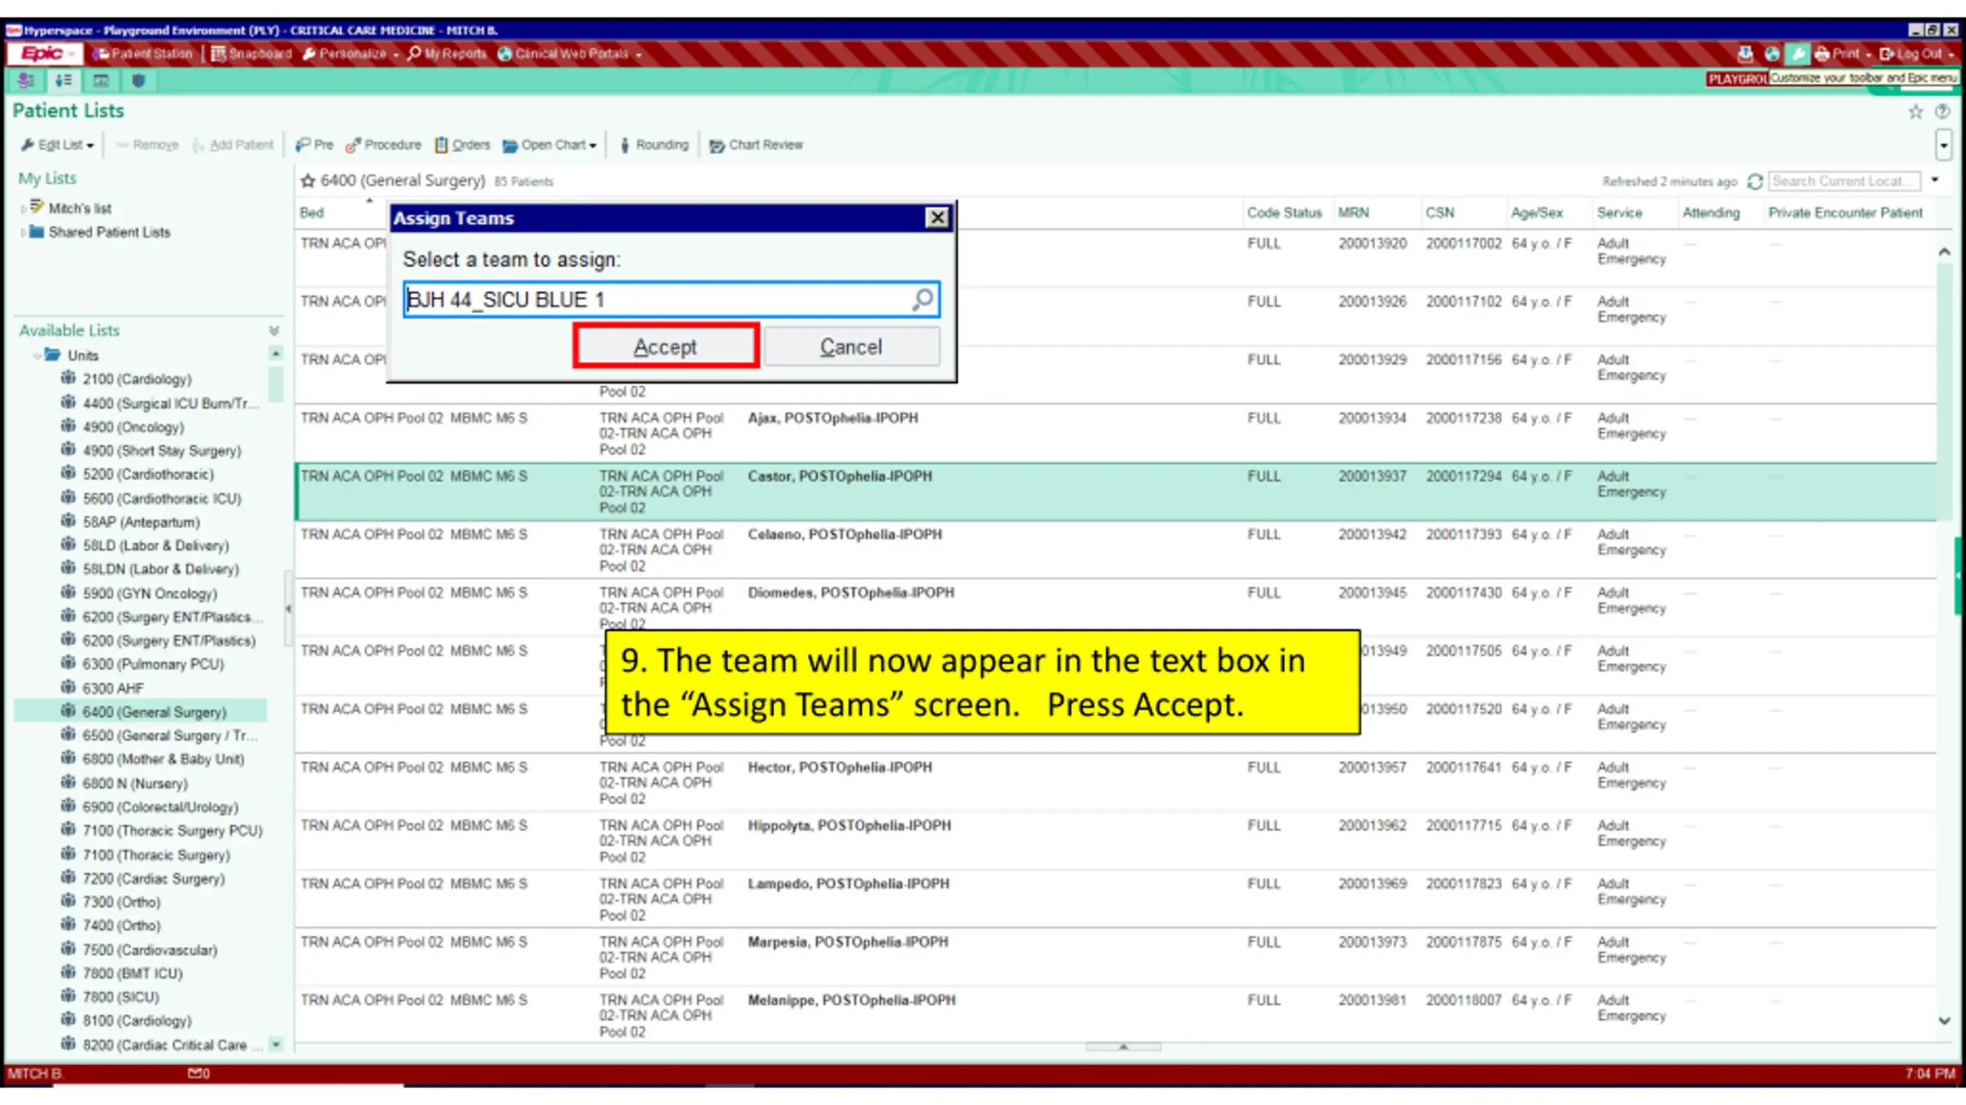
Task: Expand Shared Patient Lists folder
Action: click(23, 233)
